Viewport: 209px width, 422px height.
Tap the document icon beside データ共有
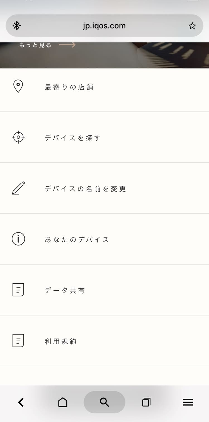tap(18, 290)
